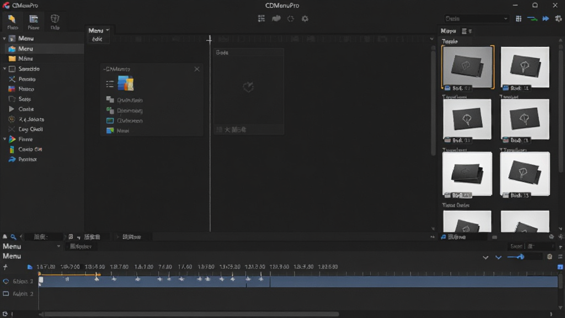Click the list-view icon beside the thumbnail panel title

(464, 31)
